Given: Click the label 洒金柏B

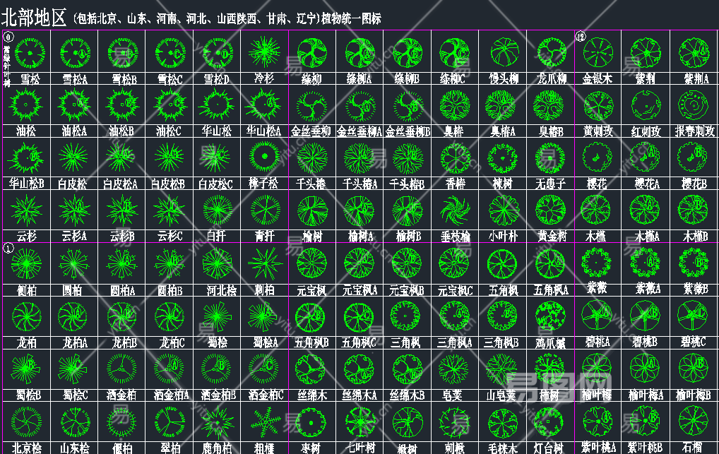Looking at the screenshot, I should (218, 395).
